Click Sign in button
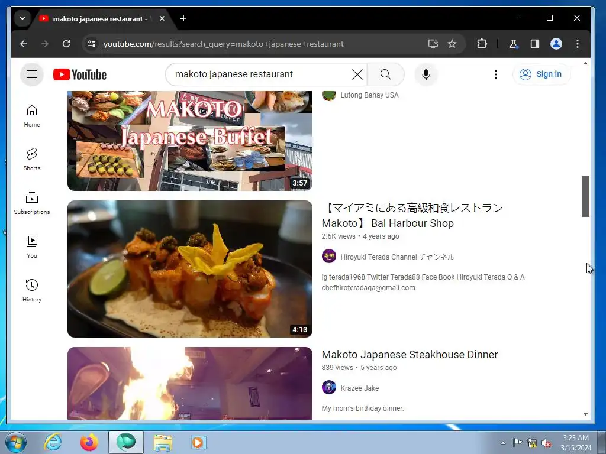 (x=541, y=74)
